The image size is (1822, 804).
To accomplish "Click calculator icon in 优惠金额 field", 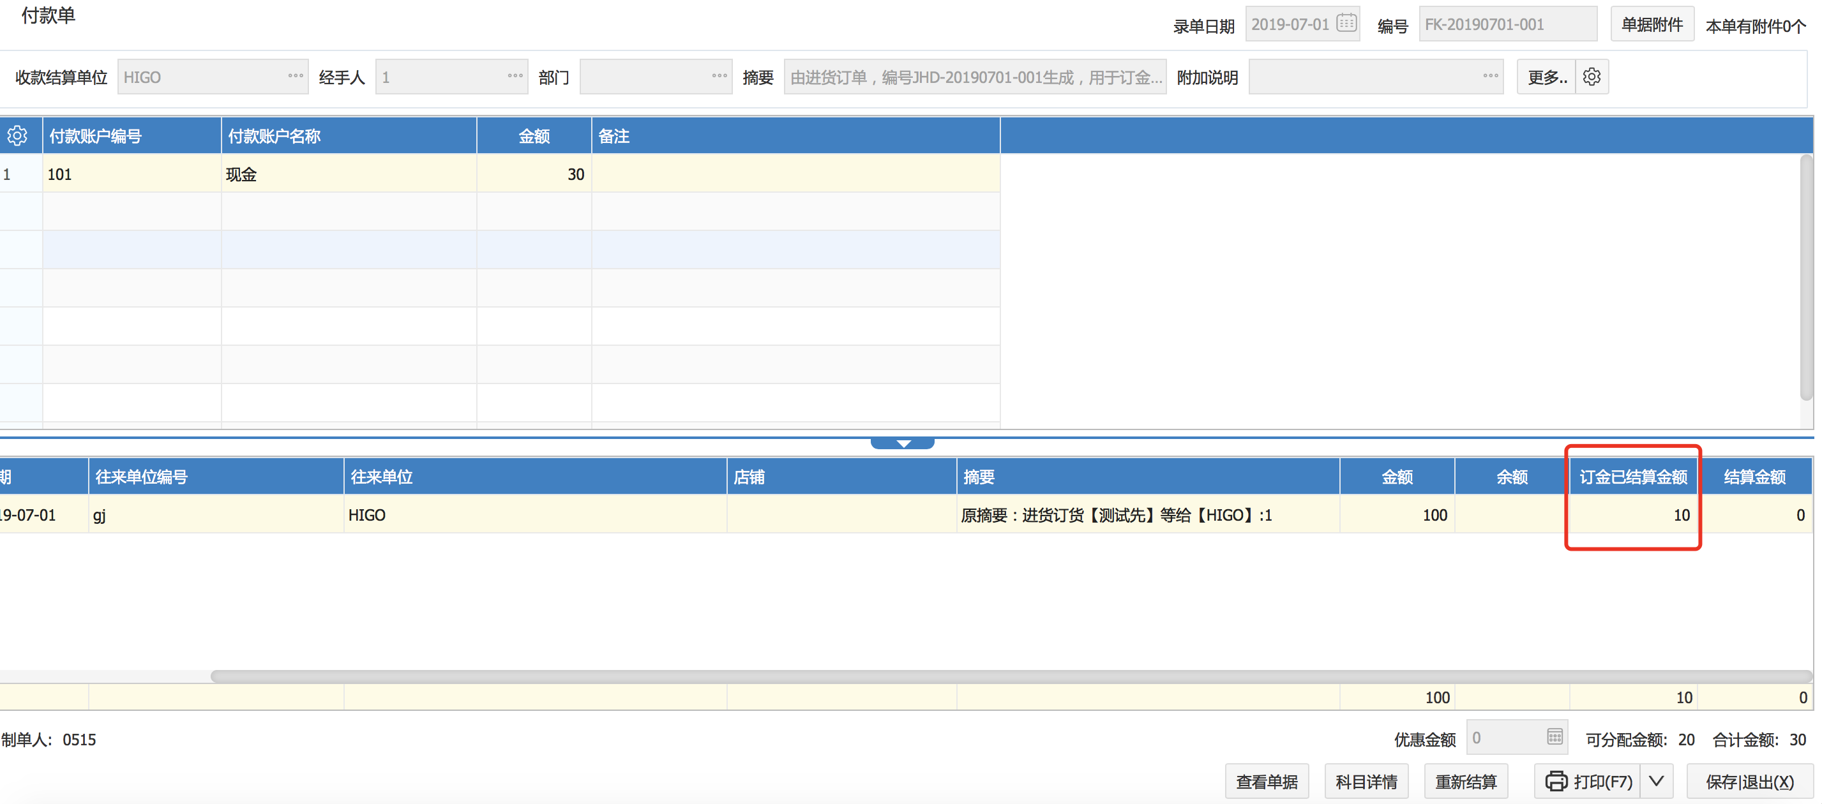I will click(x=1554, y=737).
